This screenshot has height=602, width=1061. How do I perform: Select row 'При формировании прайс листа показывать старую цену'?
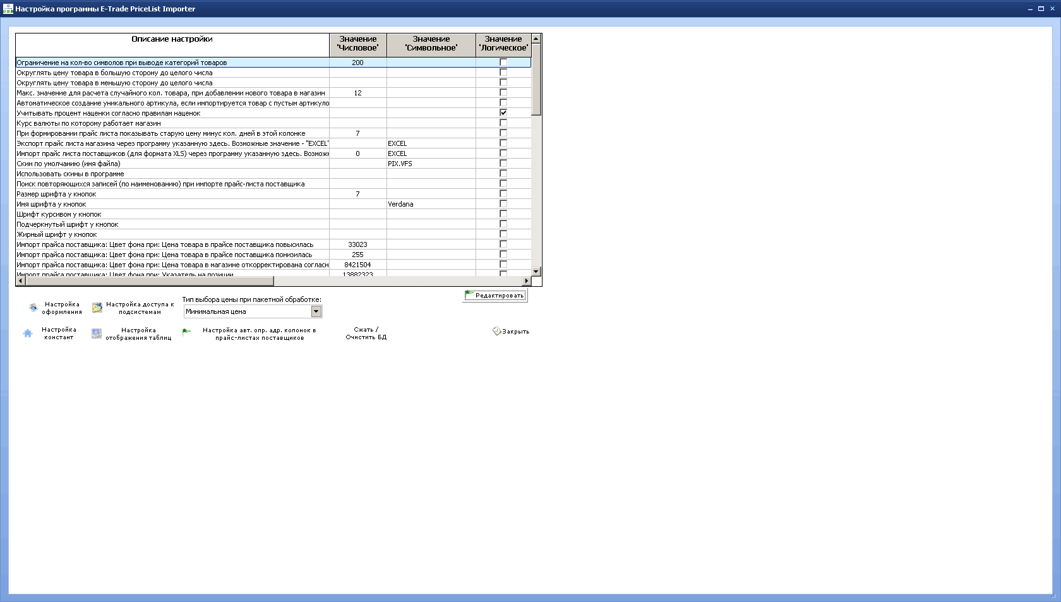click(x=273, y=133)
